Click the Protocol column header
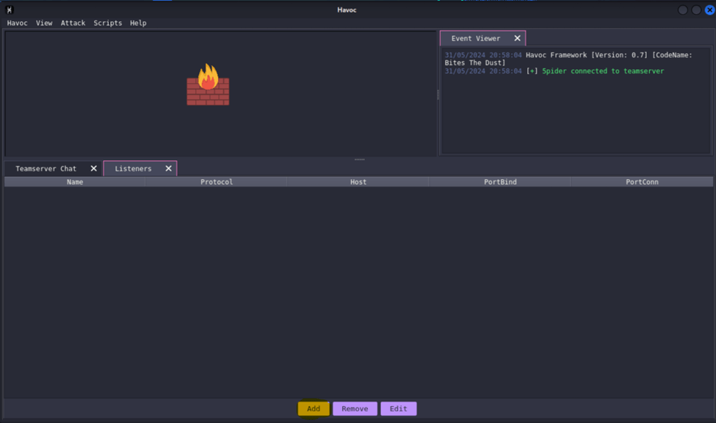716x423 pixels. [x=217, y=181]
